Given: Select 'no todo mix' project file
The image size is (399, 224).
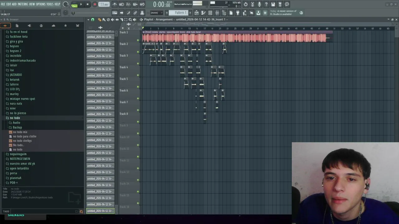Looking at the screenshot, I should [20, 132].
